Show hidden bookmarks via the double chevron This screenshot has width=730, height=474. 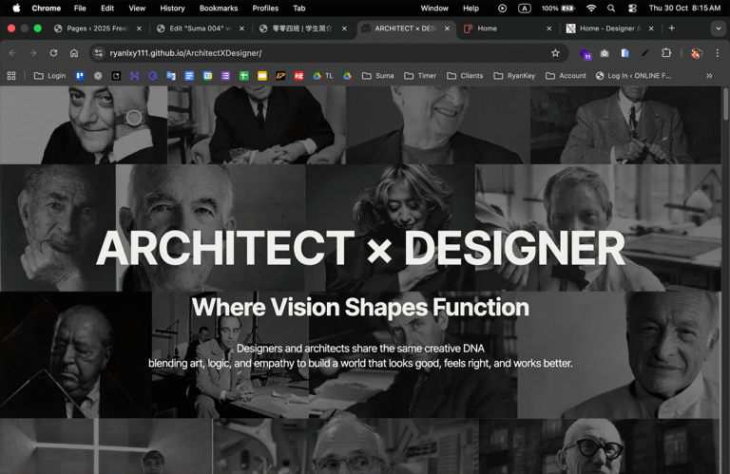pos(709,76)
